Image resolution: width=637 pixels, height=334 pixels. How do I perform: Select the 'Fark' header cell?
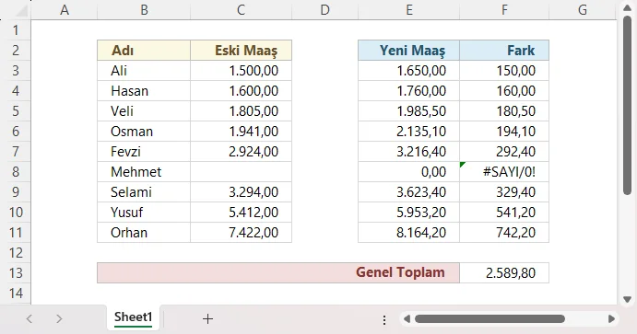click(x=504, y=51)
